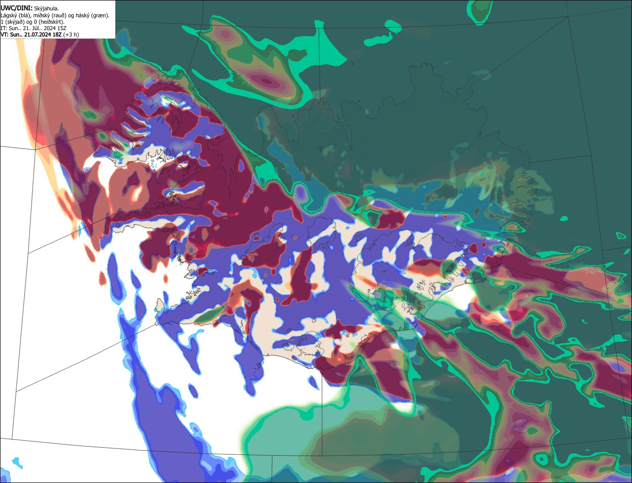Select the 'háský (græn)' legend text
632x483 pixels.
(91, 15)
